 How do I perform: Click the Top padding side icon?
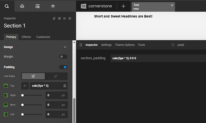6,86
